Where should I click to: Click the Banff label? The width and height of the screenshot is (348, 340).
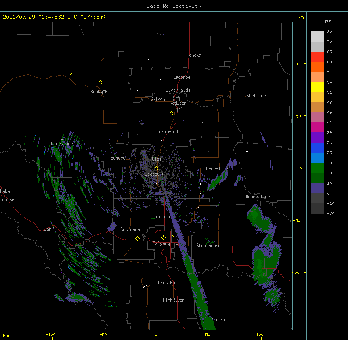click(50, 229)
